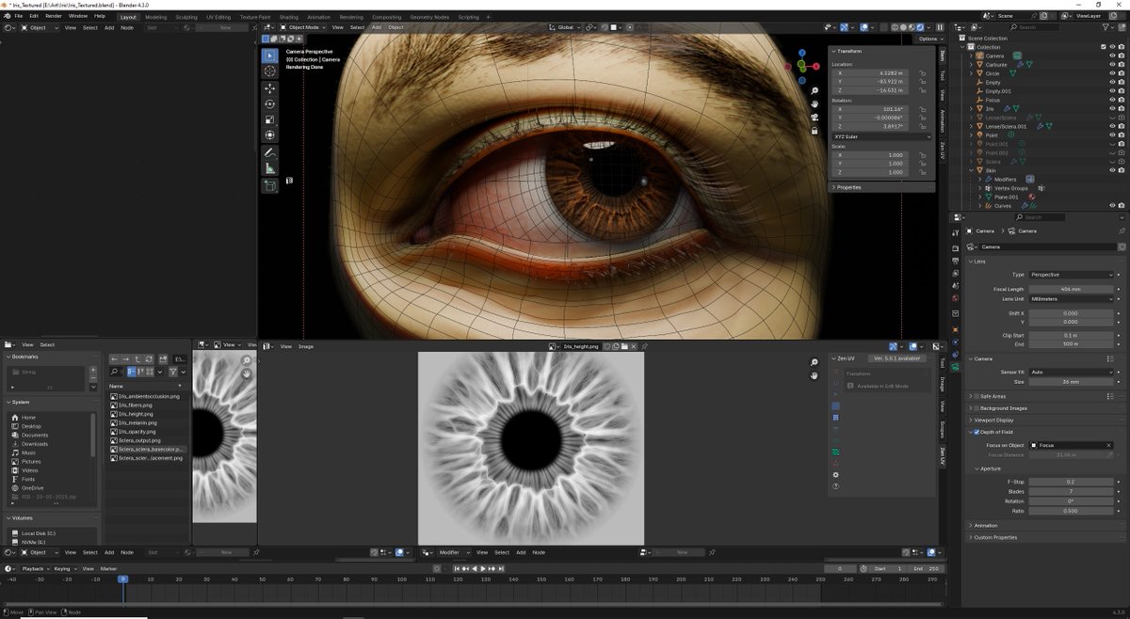The height and width of the screenshot is (619, 1130).
Task: Open the Render menu
Action: (x=55, y=16)
